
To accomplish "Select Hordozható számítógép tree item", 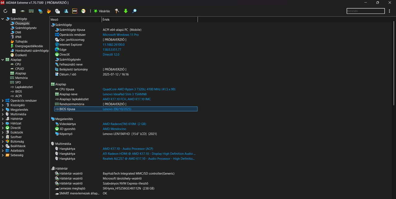I will tap(32, 50).
